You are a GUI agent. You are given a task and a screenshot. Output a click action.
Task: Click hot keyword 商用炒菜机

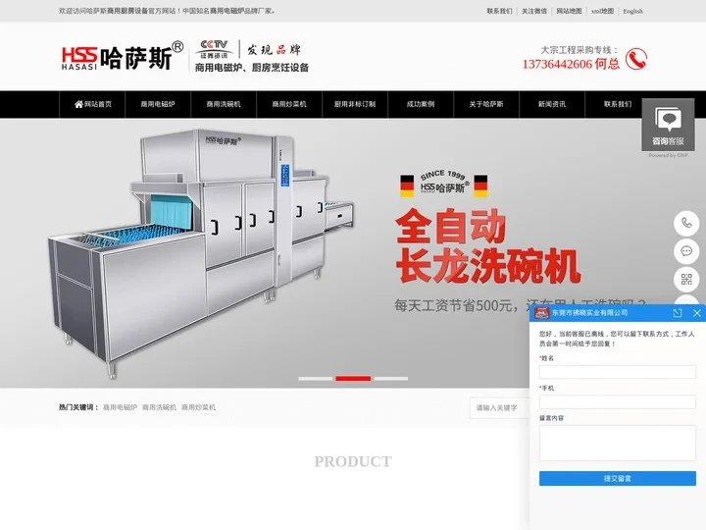[x=198, y=407]
